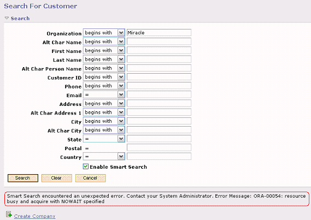Focus the Alt Char Address 1 text field
The width and height of the screenshot is (311, 220).
click(159, 112)
